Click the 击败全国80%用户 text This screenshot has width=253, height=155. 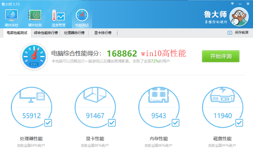pos(95,145)
